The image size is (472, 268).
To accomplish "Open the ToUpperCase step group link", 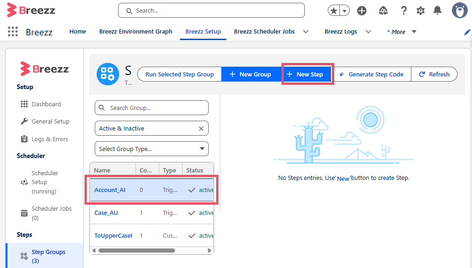I will (113, 235).
